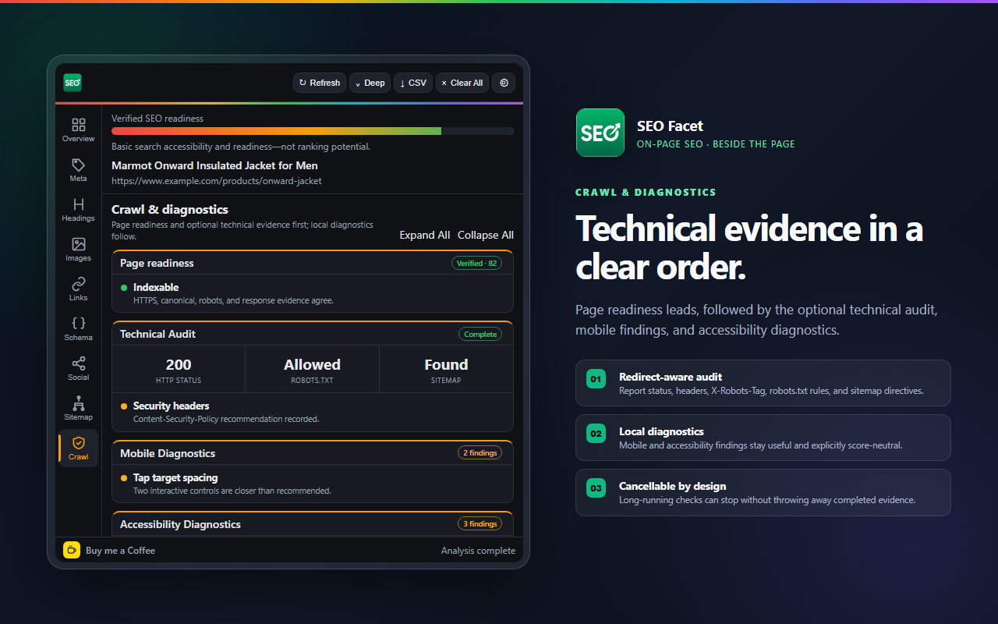Click the Refresh button
The width and height of the screenshot is (998, 624).
(320, 83)
